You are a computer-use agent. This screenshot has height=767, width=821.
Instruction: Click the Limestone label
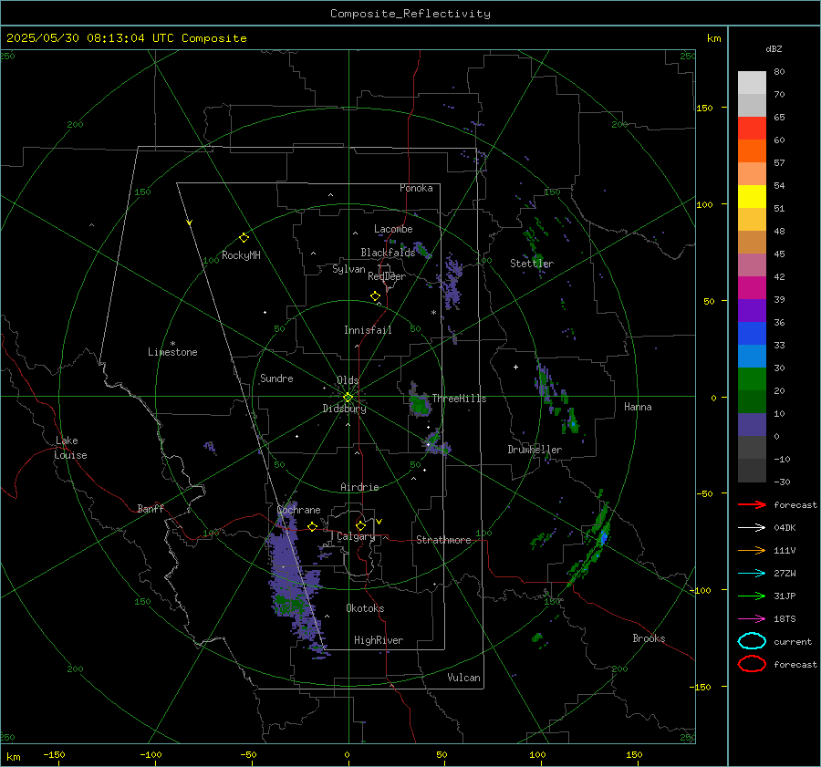click(172, 352)
